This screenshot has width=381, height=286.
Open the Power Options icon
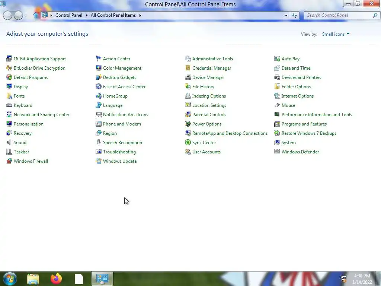click(188, 124)
